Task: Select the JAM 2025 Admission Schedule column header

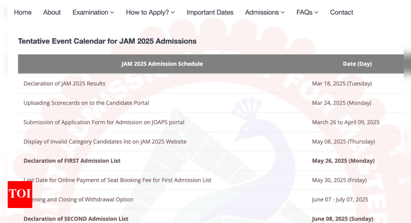Action: point(162,64)
